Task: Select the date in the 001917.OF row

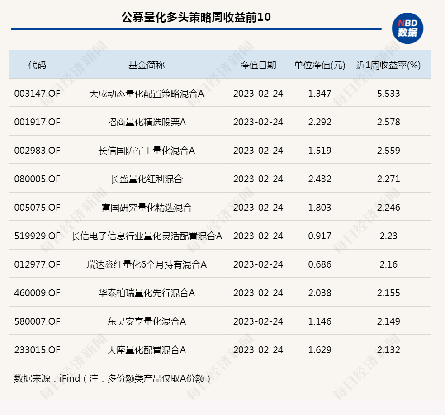Action: click(x=258, y=122)
